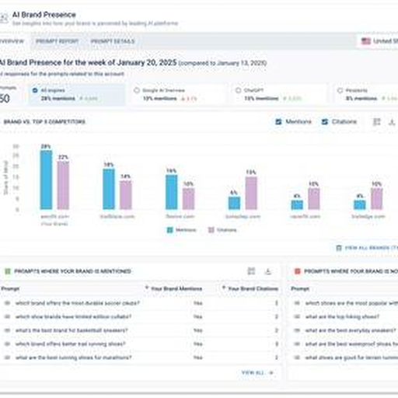
Task: Click row icon for running shoes for marathons prompt
Action: click(8, 358)
